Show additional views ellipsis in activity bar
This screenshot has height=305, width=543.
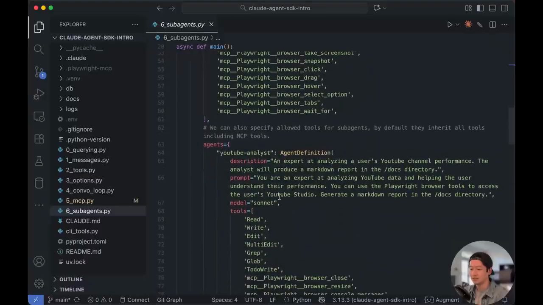coord(39,205)
